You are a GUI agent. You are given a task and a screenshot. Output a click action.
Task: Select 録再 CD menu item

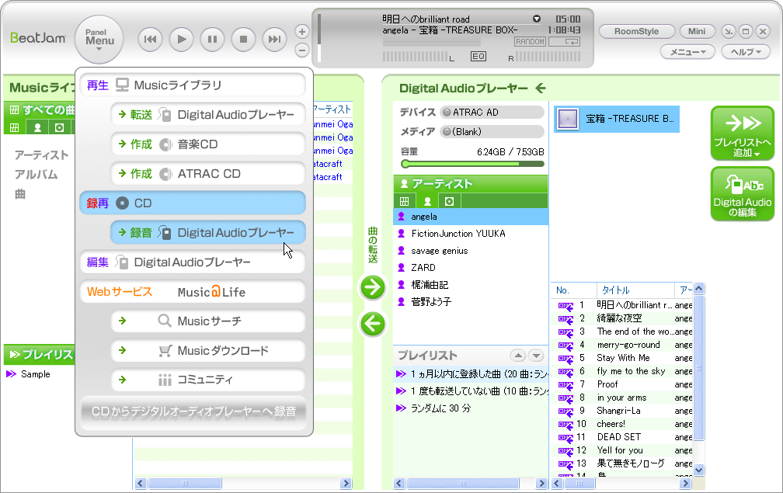click(193, 203)
